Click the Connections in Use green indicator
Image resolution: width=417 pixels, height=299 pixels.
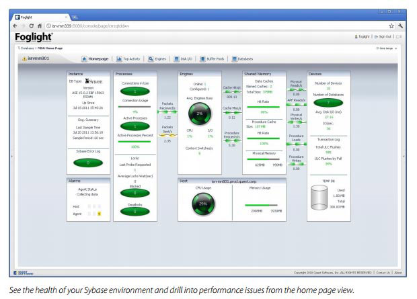coord(135,91)
